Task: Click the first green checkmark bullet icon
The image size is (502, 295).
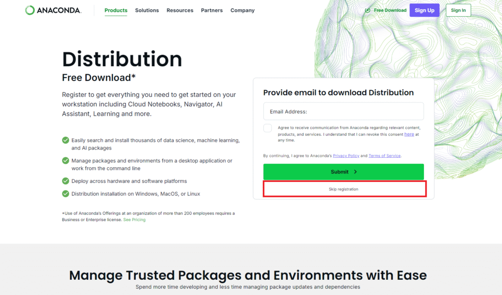Action: pos(65,140)
